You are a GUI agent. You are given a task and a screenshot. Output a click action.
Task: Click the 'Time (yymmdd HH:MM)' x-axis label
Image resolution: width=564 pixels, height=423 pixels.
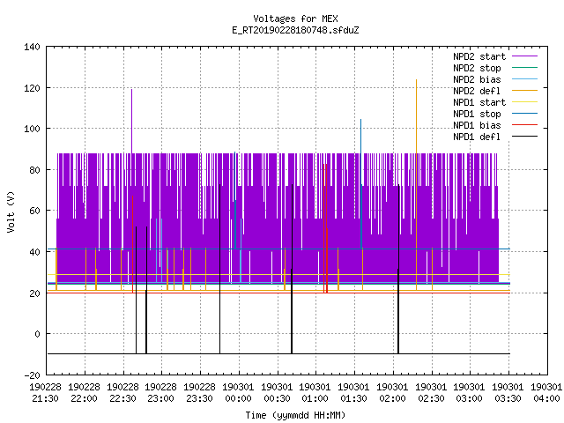[x=295, y=415]
